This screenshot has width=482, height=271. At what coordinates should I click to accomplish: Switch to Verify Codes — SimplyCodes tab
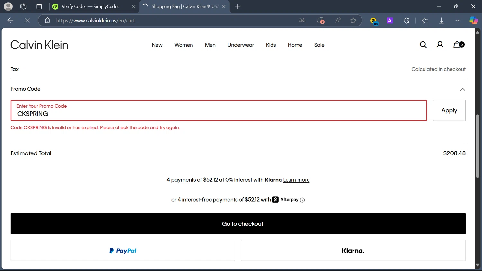(94, 6)
